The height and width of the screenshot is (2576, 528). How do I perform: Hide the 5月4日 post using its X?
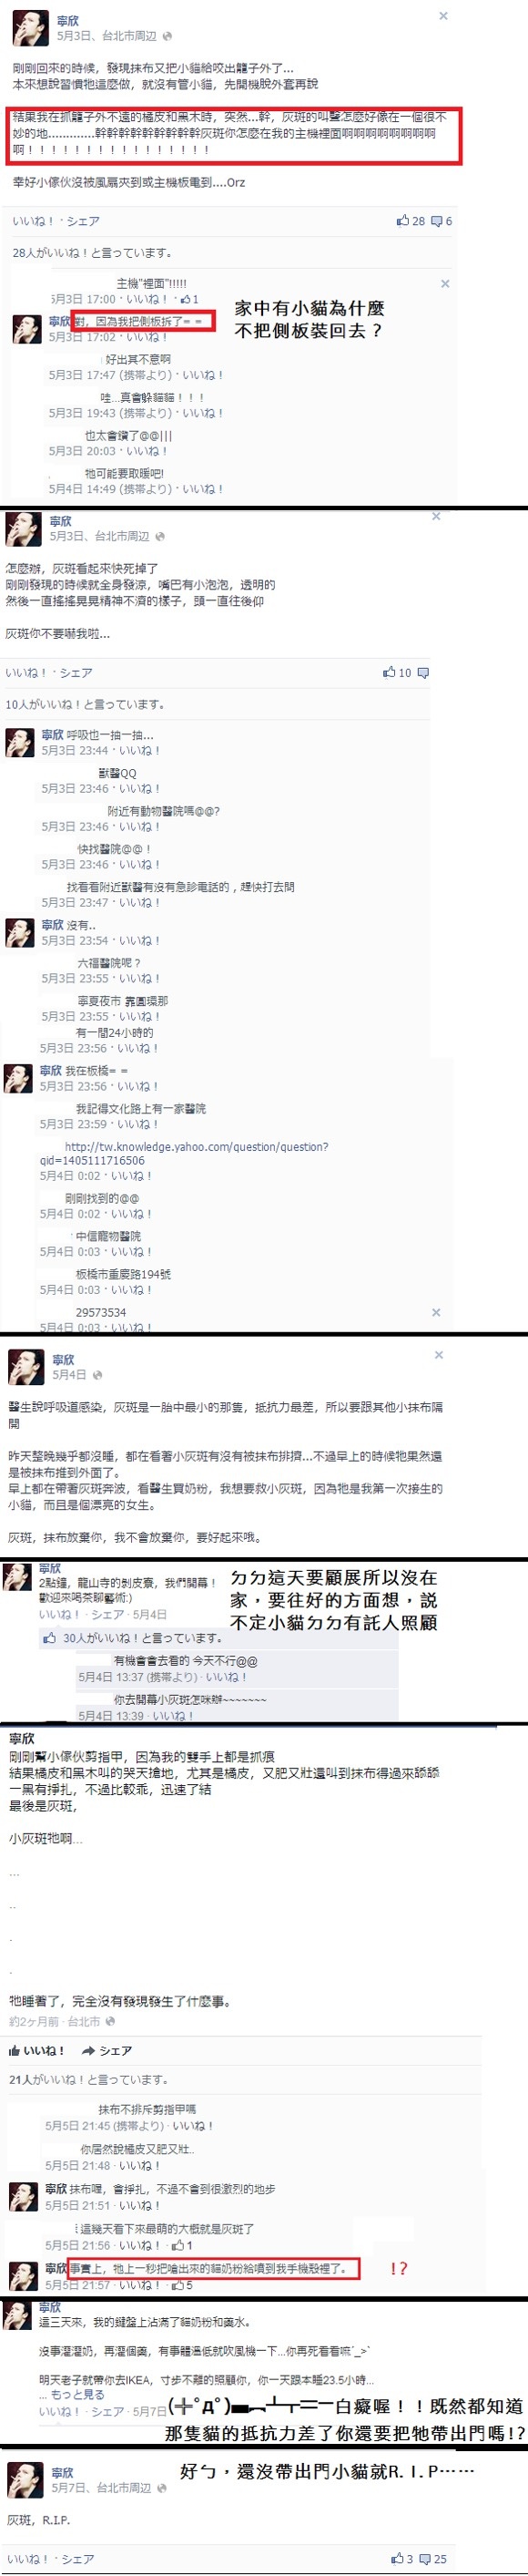pyautogui.click(x=439, y=1355)
